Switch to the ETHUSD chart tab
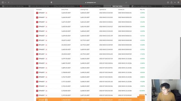 [x=39, y=6]
